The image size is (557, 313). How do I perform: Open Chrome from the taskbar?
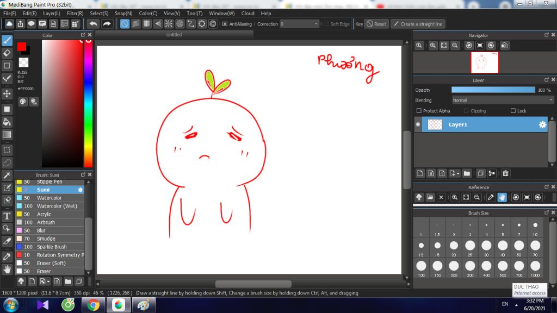pyautogui.click(x=94, y=305)
